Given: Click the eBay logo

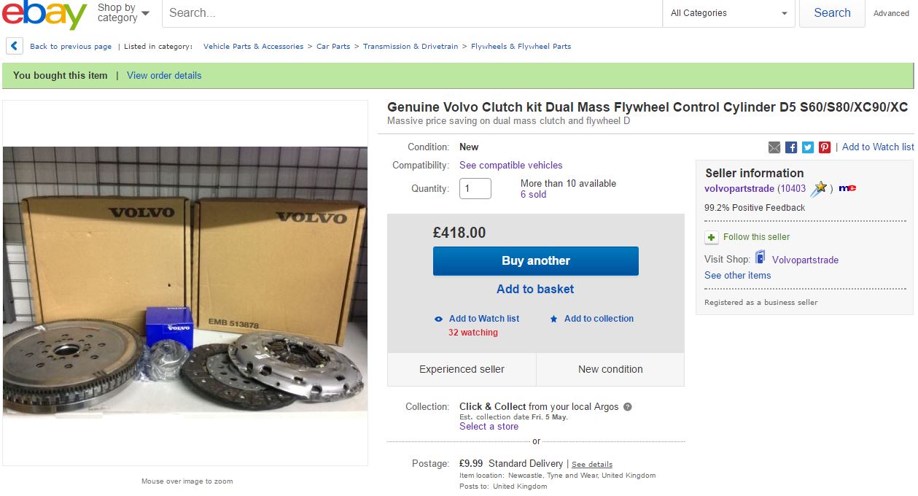Looking at the screenshot, I should click(44, 13).
